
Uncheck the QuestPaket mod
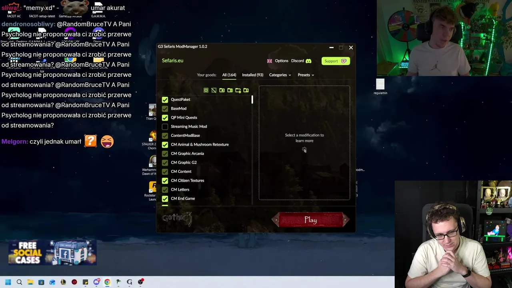coord(165,100)
